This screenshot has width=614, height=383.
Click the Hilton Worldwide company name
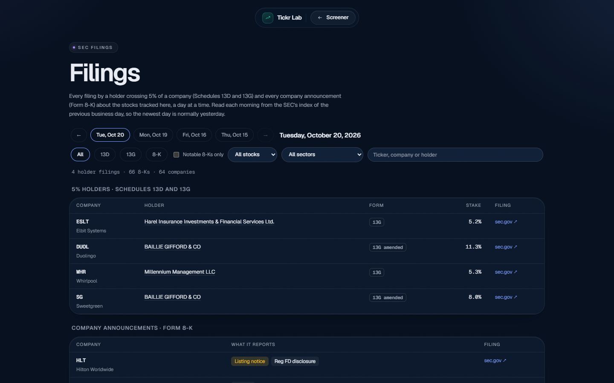pos(95,369)
